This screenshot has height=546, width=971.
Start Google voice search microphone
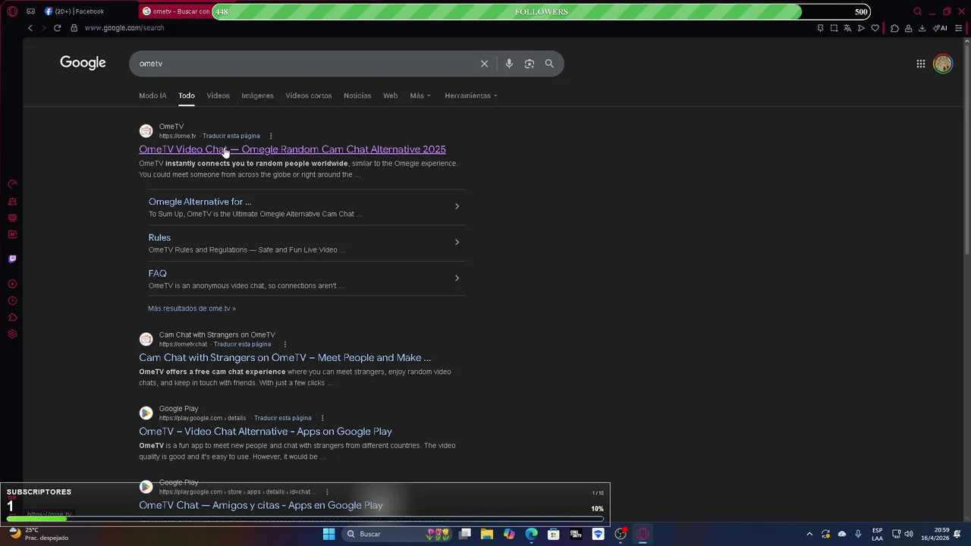(x=509, y=64)
